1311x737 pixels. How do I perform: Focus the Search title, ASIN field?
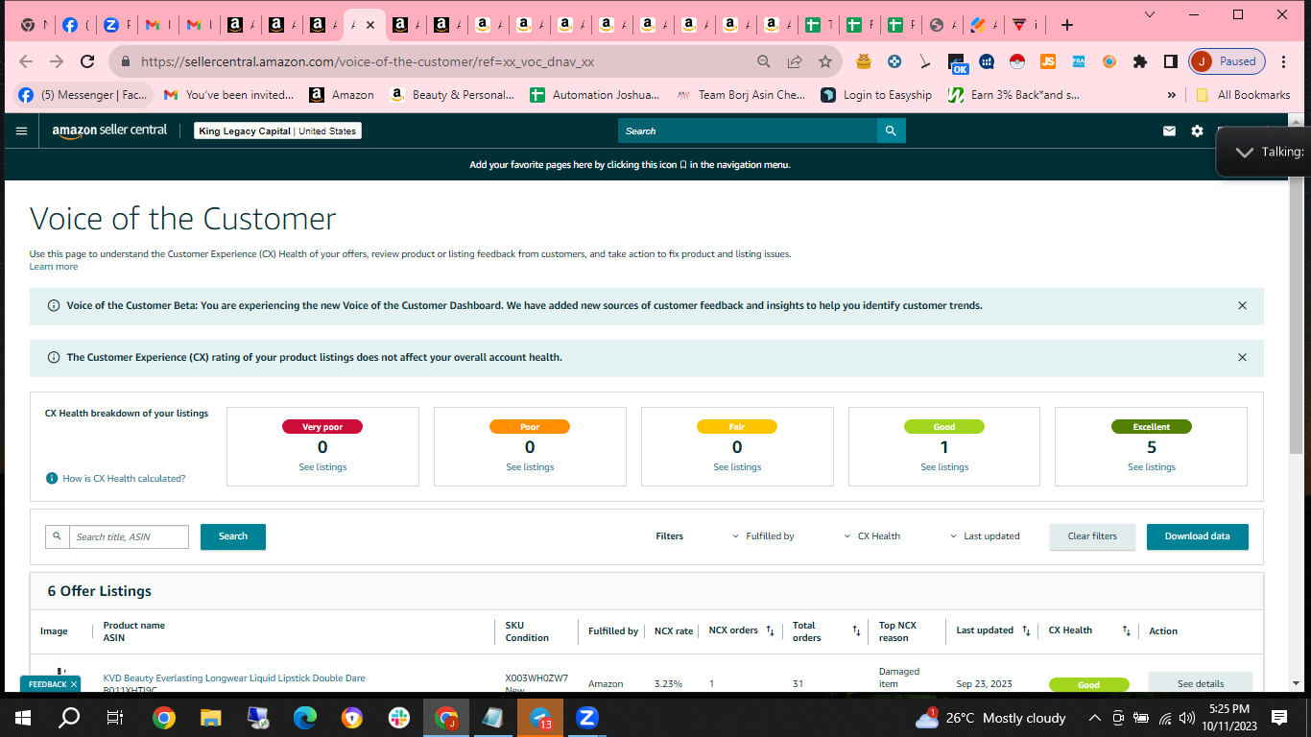coord(129,536)
